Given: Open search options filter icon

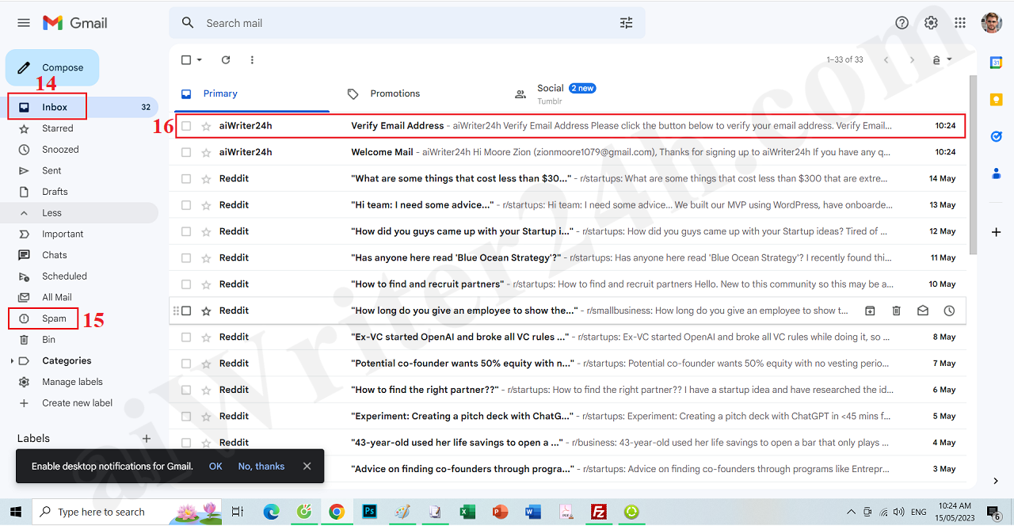Looking at the screenshot, I should coord(626,23).
